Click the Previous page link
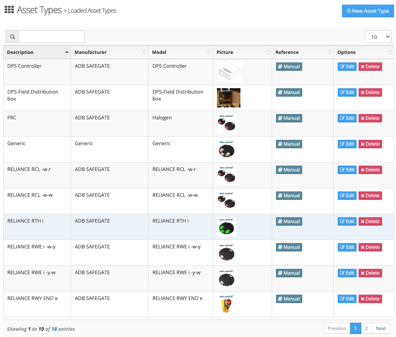The height and width of the screenshot is (337, 396). [x=337, y=329]
